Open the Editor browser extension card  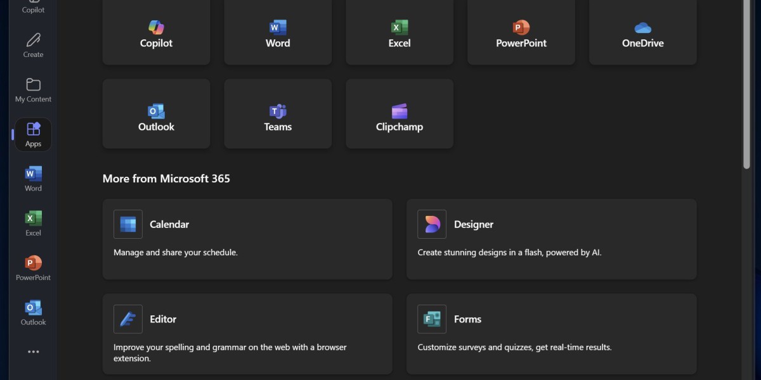pyautogui.click(x=247, y=333)
